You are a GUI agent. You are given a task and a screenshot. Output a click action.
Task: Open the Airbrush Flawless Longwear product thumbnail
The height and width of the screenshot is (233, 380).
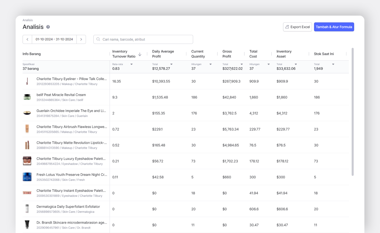point(27,129)
